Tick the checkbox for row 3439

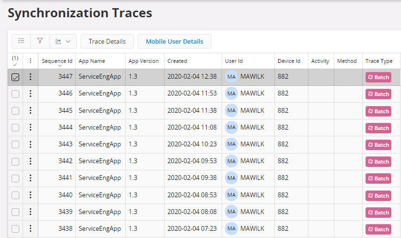15,212
